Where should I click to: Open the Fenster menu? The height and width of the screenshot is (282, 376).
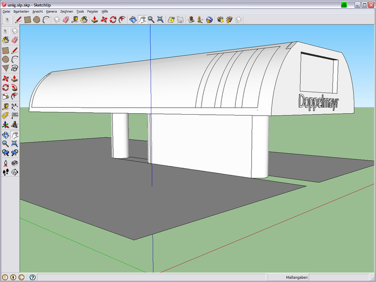pos(93,11)
